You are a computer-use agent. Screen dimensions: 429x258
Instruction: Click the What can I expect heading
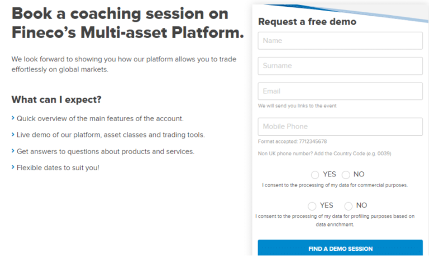tap(56, 100)
